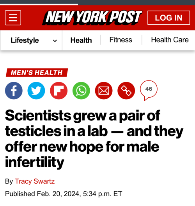Expand the Lifestyle section dropdown
195x206 pixels.
tap(31, 40)
